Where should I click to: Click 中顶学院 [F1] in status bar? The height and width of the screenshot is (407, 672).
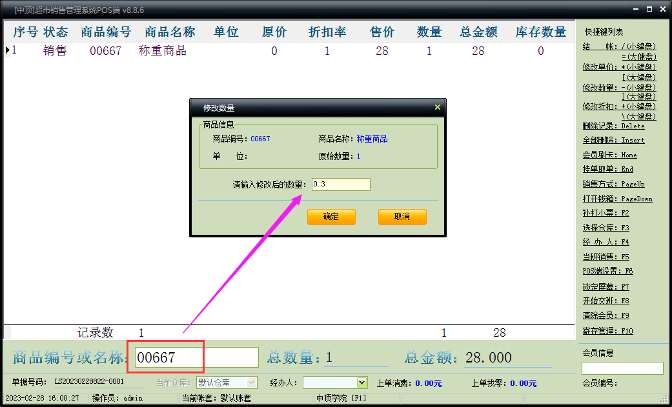pyautogui.click(x=341, y=399)
